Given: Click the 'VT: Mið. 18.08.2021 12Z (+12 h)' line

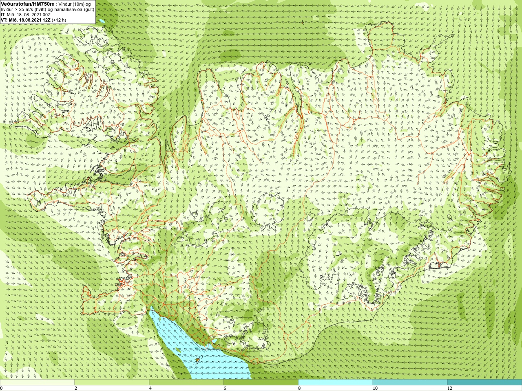Looking at the screenshot, I should point(33,20).
